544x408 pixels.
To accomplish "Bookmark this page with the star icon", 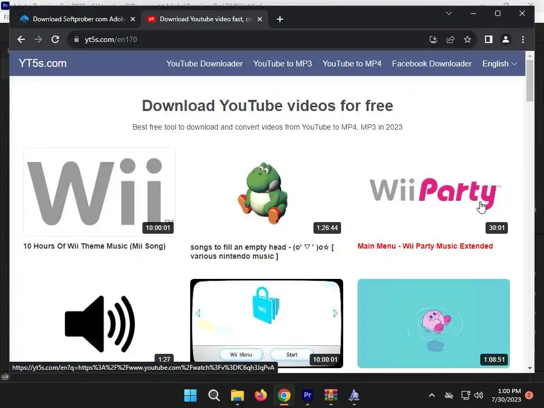I will pyautogui.click(x=467, y=39).
